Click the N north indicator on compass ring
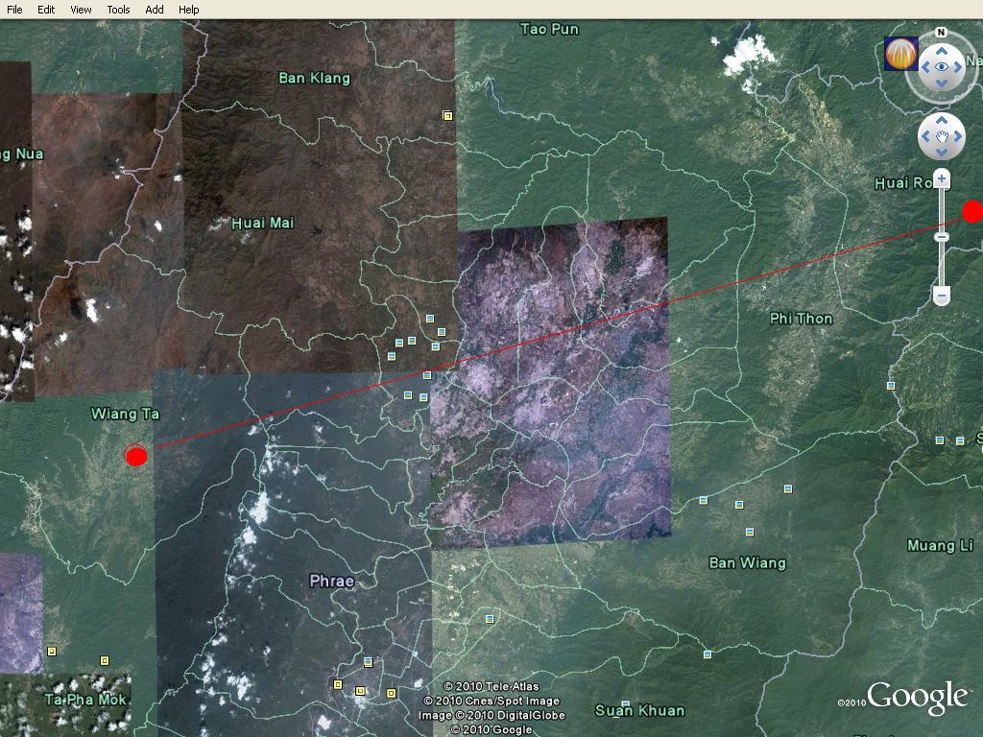This screenshot has height=737, width=983. 942,34
